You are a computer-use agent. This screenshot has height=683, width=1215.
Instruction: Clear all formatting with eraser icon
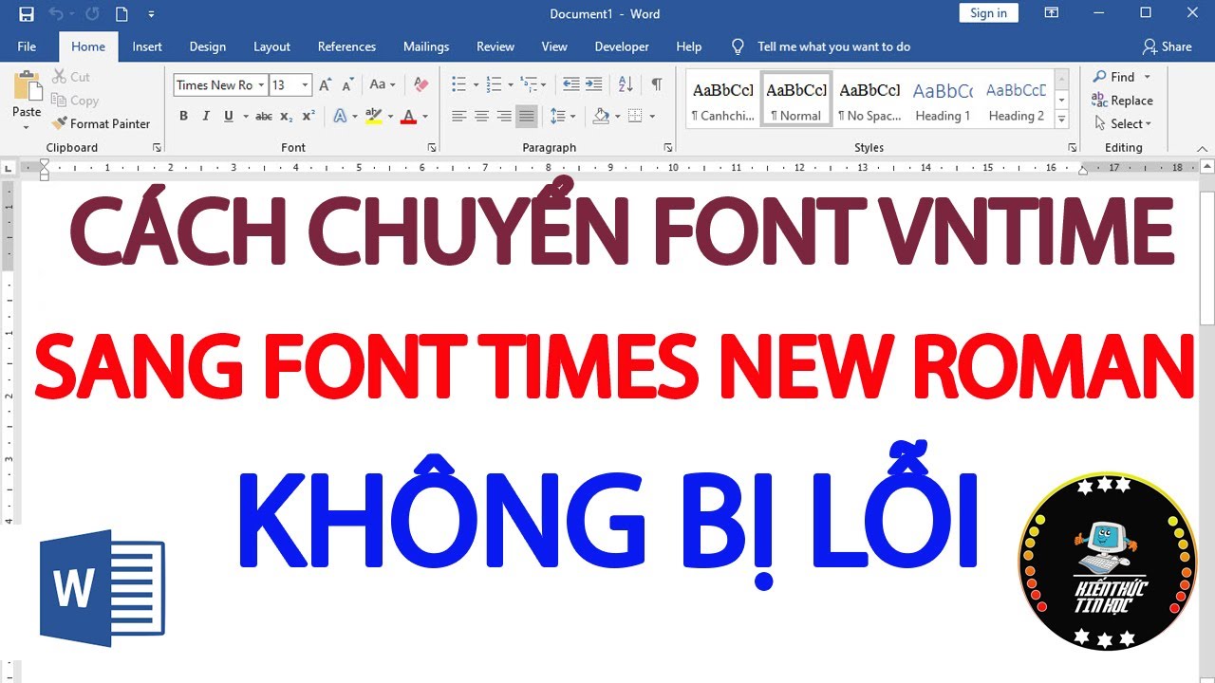(x=421, y=84)
